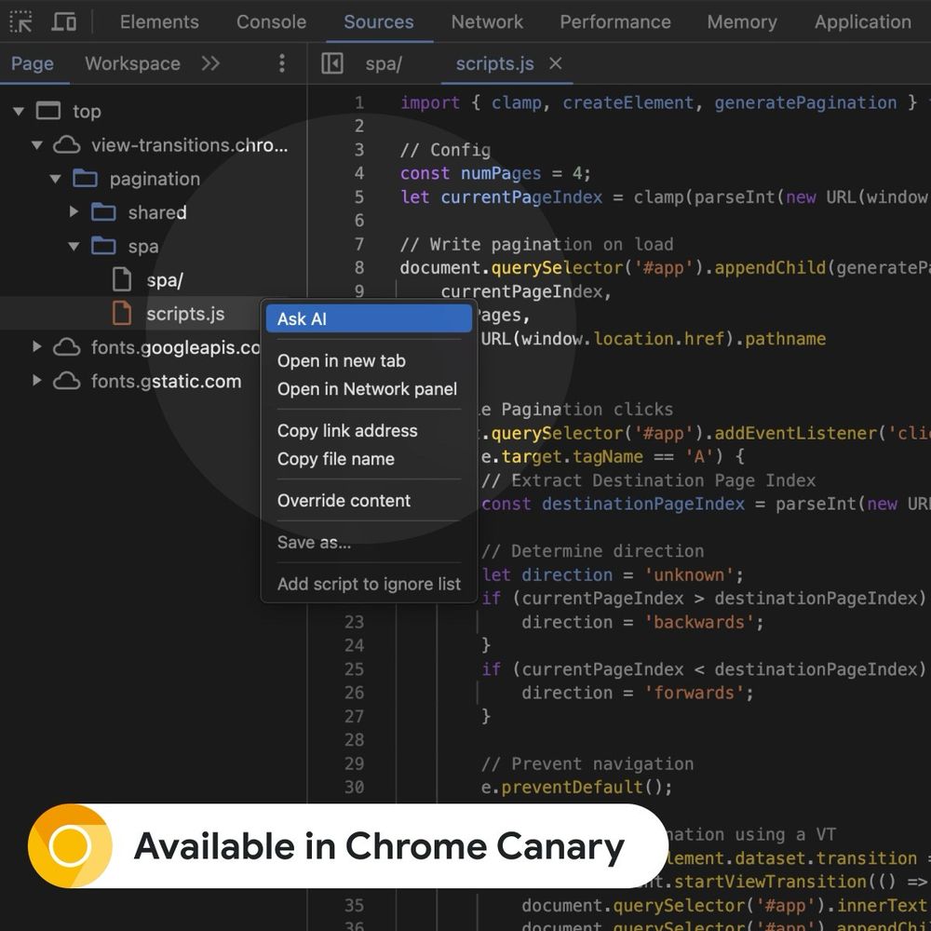
Task: Click the 'e.preventDefault();' code line
Action: coord(576,788)
